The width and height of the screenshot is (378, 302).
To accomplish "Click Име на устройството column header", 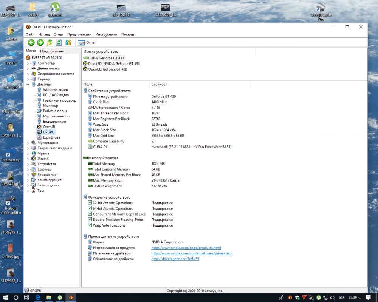I will [169, 52].
